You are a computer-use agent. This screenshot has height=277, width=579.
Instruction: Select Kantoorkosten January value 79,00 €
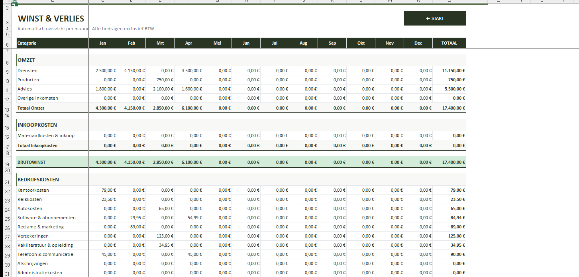click(x=109, y=190)
